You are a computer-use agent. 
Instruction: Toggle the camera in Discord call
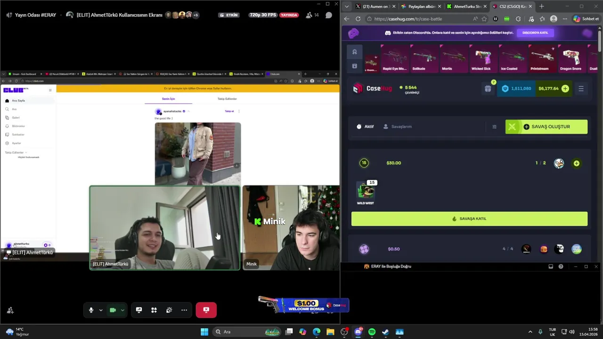pyautogui.click(x=113, y=310)
